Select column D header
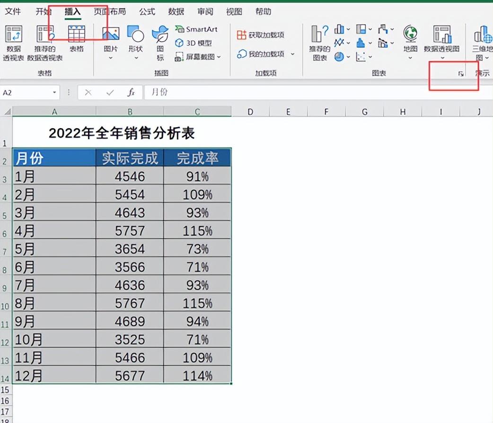The height and width of the screenshot is (423, 493). [x=250, y=112]
